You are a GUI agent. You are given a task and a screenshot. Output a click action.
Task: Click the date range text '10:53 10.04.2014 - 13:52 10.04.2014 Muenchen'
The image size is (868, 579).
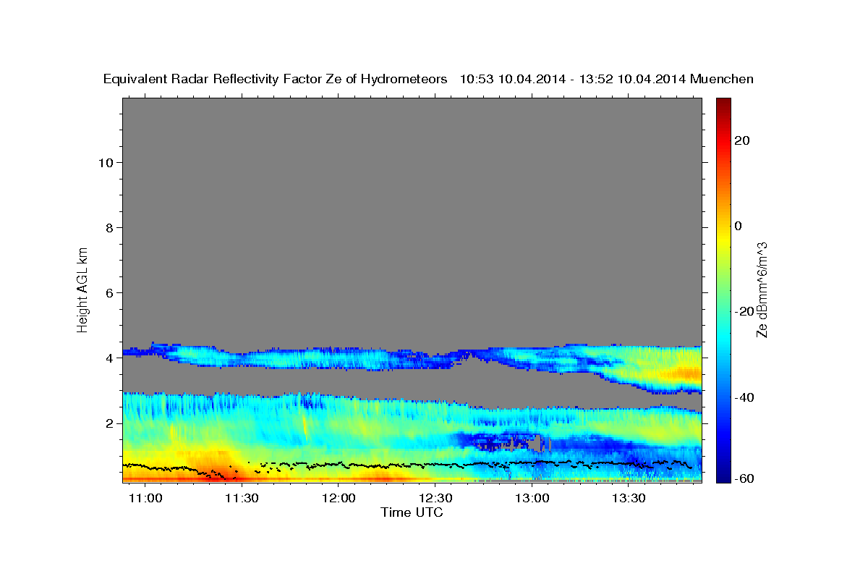607,79
